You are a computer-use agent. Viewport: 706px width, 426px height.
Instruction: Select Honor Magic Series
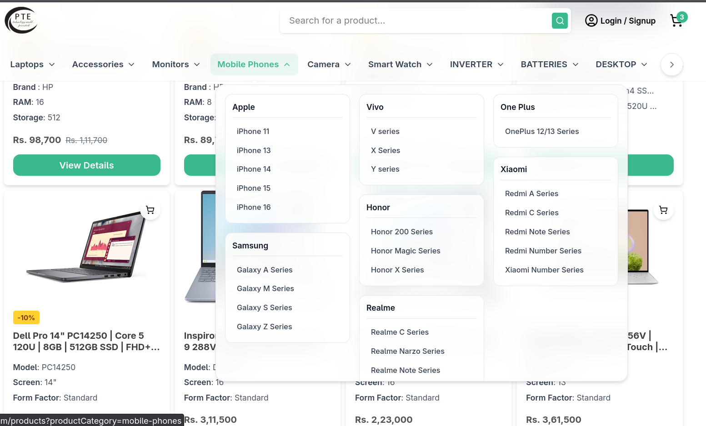tap(406, 251)
